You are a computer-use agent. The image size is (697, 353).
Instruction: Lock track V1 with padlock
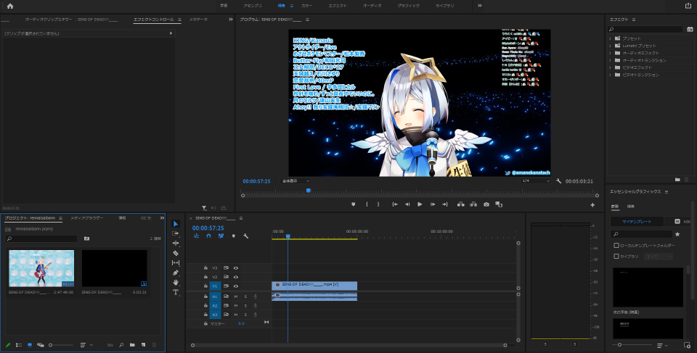[x=205, y=286]
